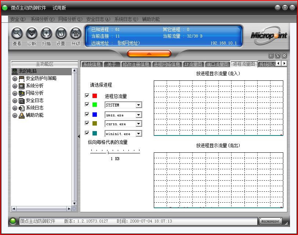Click the tree panel scroll down arrow
Image resolution: width=298 pixels, height=235 pixels.
(x=74, y=203)
